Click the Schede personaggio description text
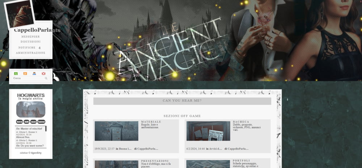 point(246,165)
